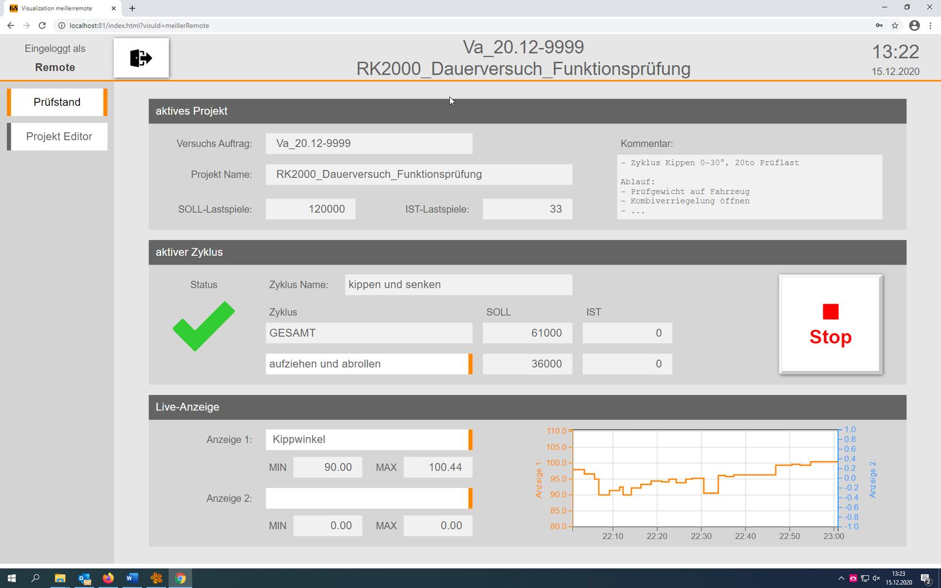Viewport: 941px width, 588px height.
Task: Switch to the Projekt Editor tab
Action: 59,136
